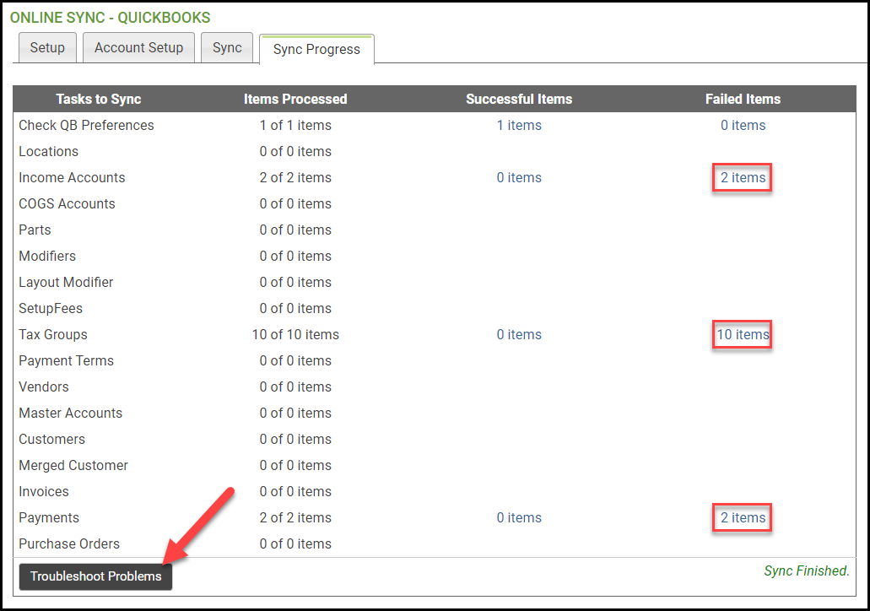Select the Sync Progress tab

pos(316,50)
